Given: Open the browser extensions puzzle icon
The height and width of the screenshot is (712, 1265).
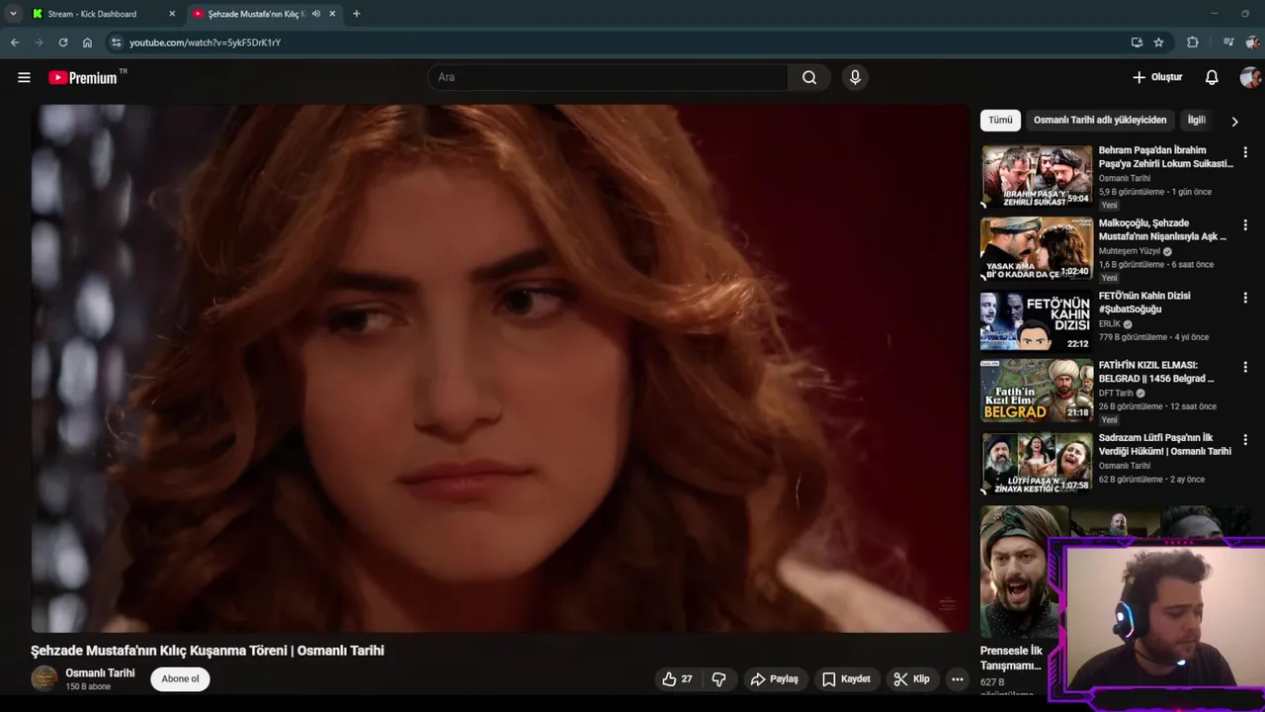Looking at the screenshot, I should (x=1193, y=43).
